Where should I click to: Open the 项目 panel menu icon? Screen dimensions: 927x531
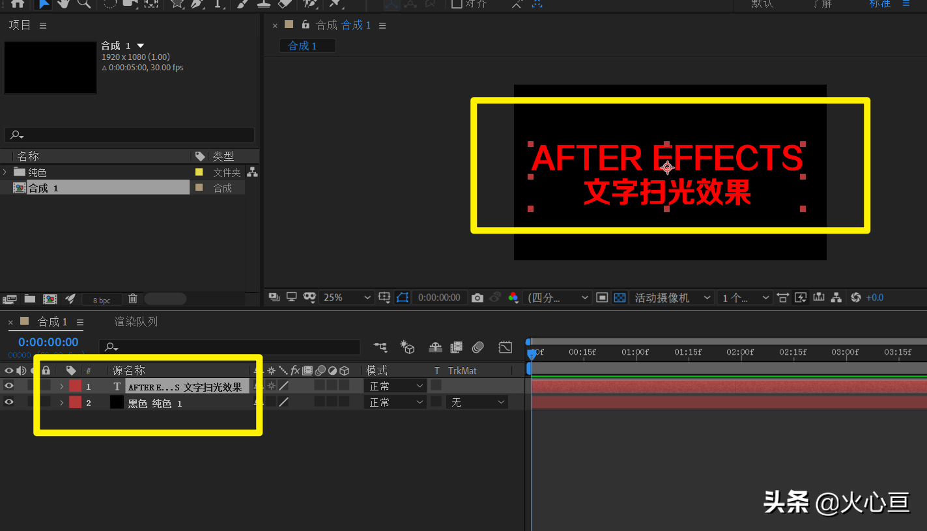point(43,25)
